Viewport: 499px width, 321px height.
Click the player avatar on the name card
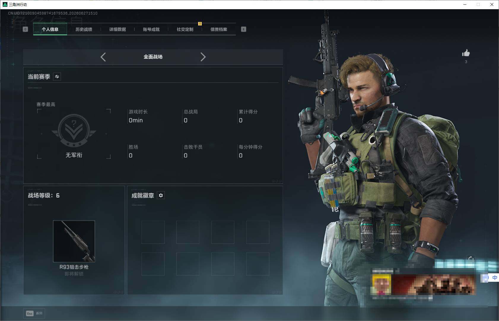pos(382,285)
